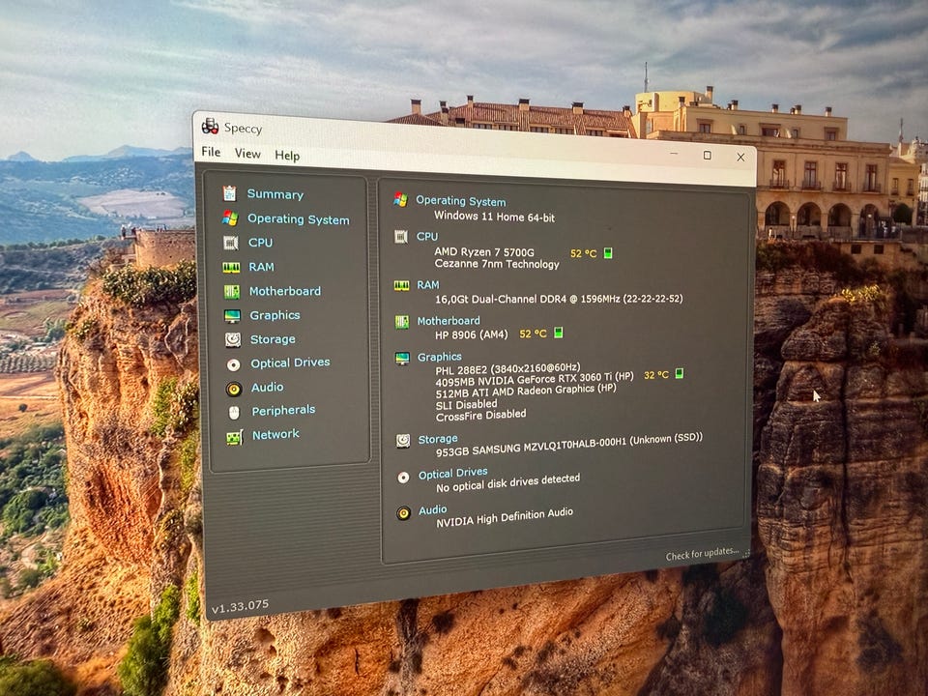The image size is (928, 696).
Task: Click the Network card icon in sidebar
Action: [234, 437]
